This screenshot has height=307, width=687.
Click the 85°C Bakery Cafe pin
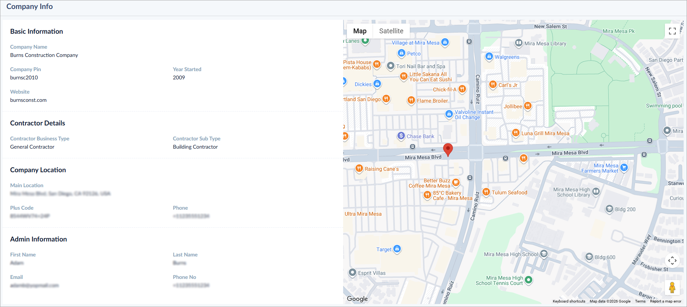[x=427, y=195]
